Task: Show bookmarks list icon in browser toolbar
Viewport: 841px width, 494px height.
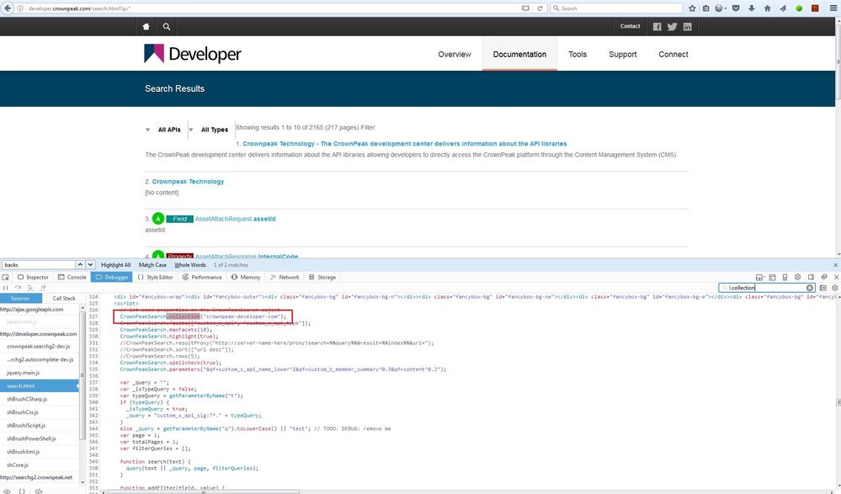Action: (705, 8)
